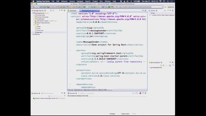Minimize the Package Explorer view
This screenshot has width=206, height=116.
pyautogui.click(x=62, y=11)
